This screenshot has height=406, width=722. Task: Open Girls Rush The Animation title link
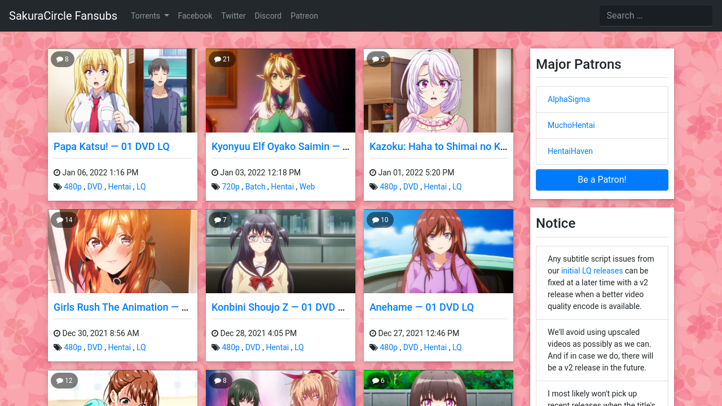point(122,307)
